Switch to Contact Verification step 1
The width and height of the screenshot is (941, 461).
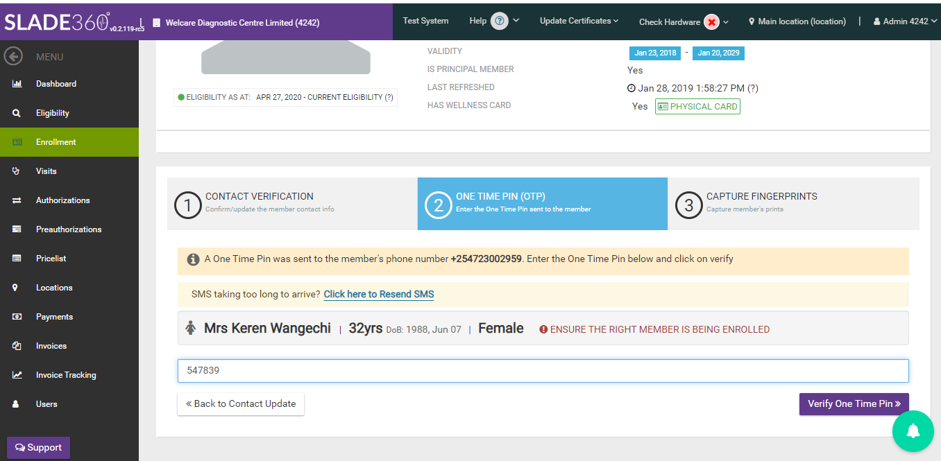tap(292, 204)
